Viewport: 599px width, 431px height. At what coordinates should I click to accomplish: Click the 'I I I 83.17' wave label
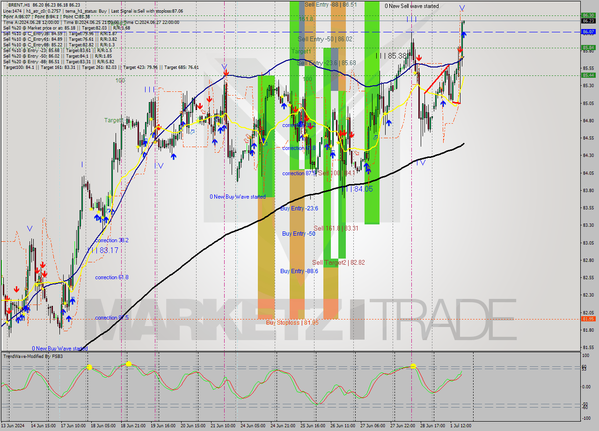(x=102, y=251)
